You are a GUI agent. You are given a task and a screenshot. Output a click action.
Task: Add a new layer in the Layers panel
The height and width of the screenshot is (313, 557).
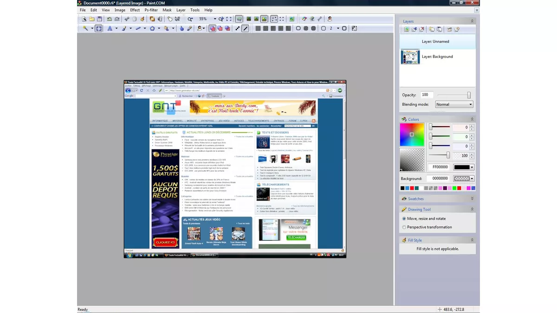point(407,29)
